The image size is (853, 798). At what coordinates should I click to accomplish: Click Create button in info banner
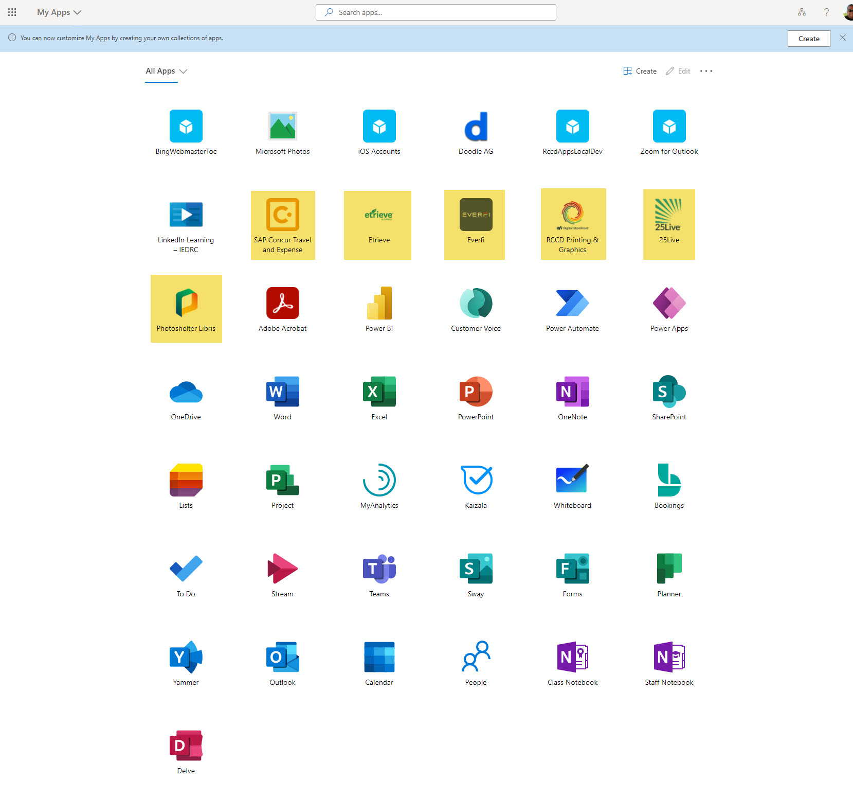[x=809, y=39]
